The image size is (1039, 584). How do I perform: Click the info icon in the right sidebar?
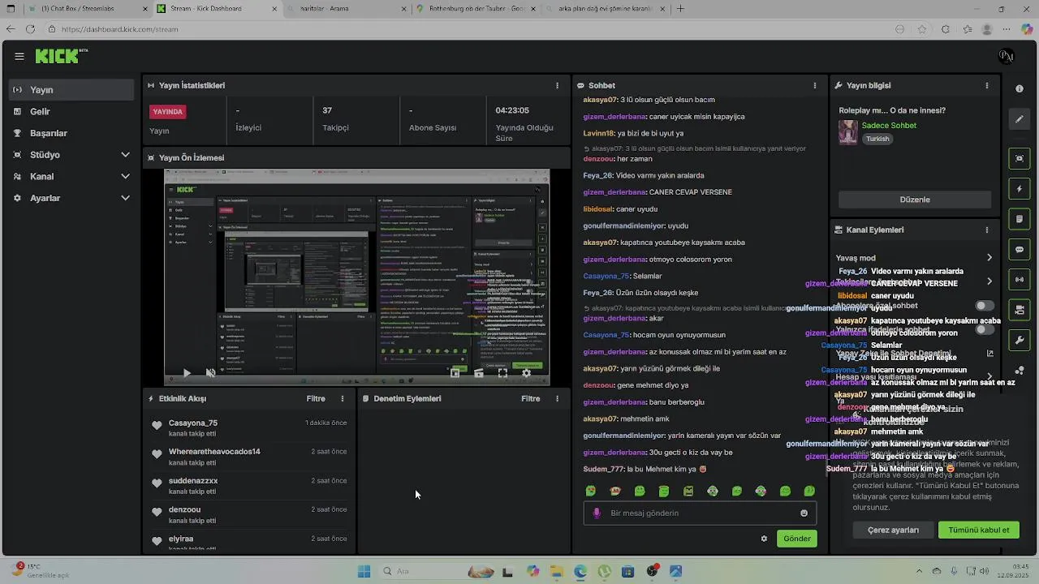pyautogui.click(x=1020, y=88)
